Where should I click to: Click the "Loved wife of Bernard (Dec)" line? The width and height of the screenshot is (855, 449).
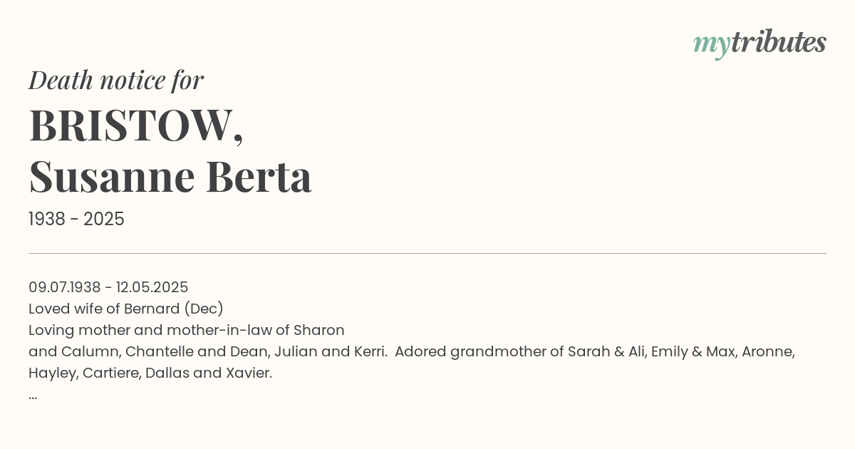coord(126,309)
